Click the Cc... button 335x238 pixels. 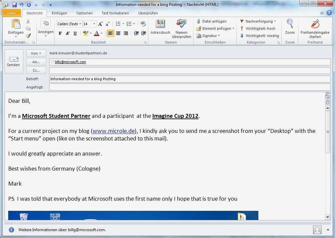pos(36,70)
